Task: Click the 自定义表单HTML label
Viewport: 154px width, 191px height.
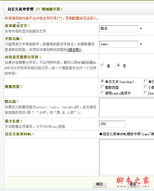Action: [20, 134]
